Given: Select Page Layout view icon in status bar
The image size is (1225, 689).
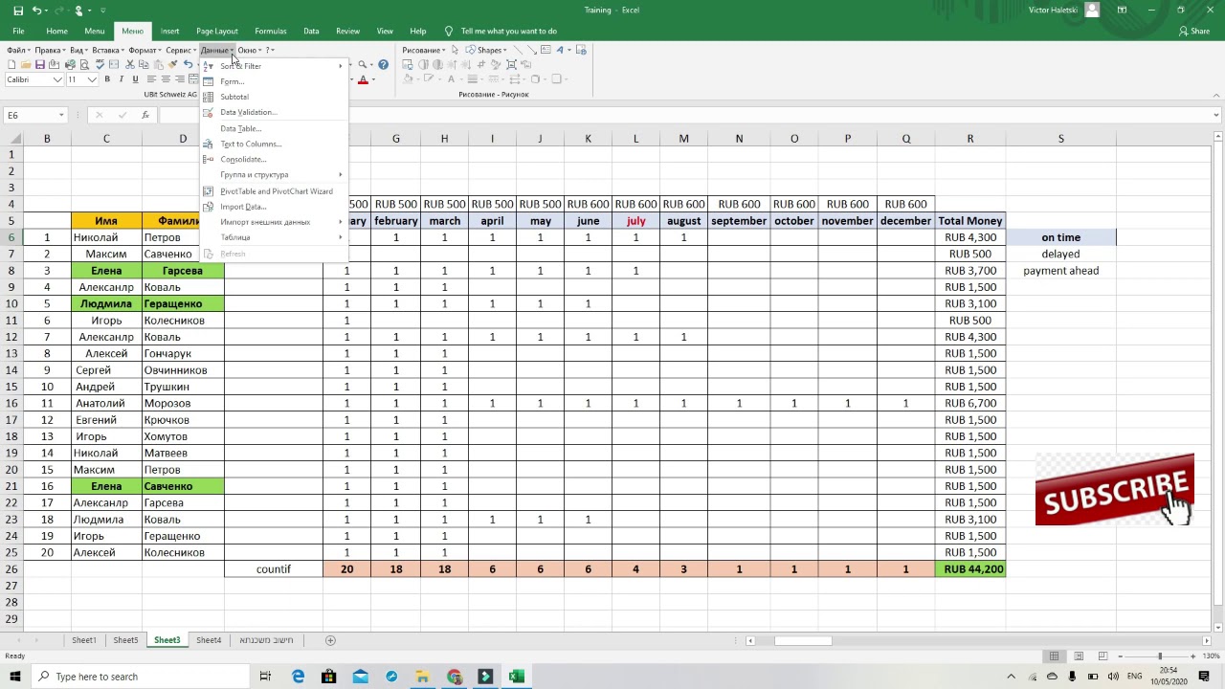Looking at the screenshot, I should (1079, 656).
